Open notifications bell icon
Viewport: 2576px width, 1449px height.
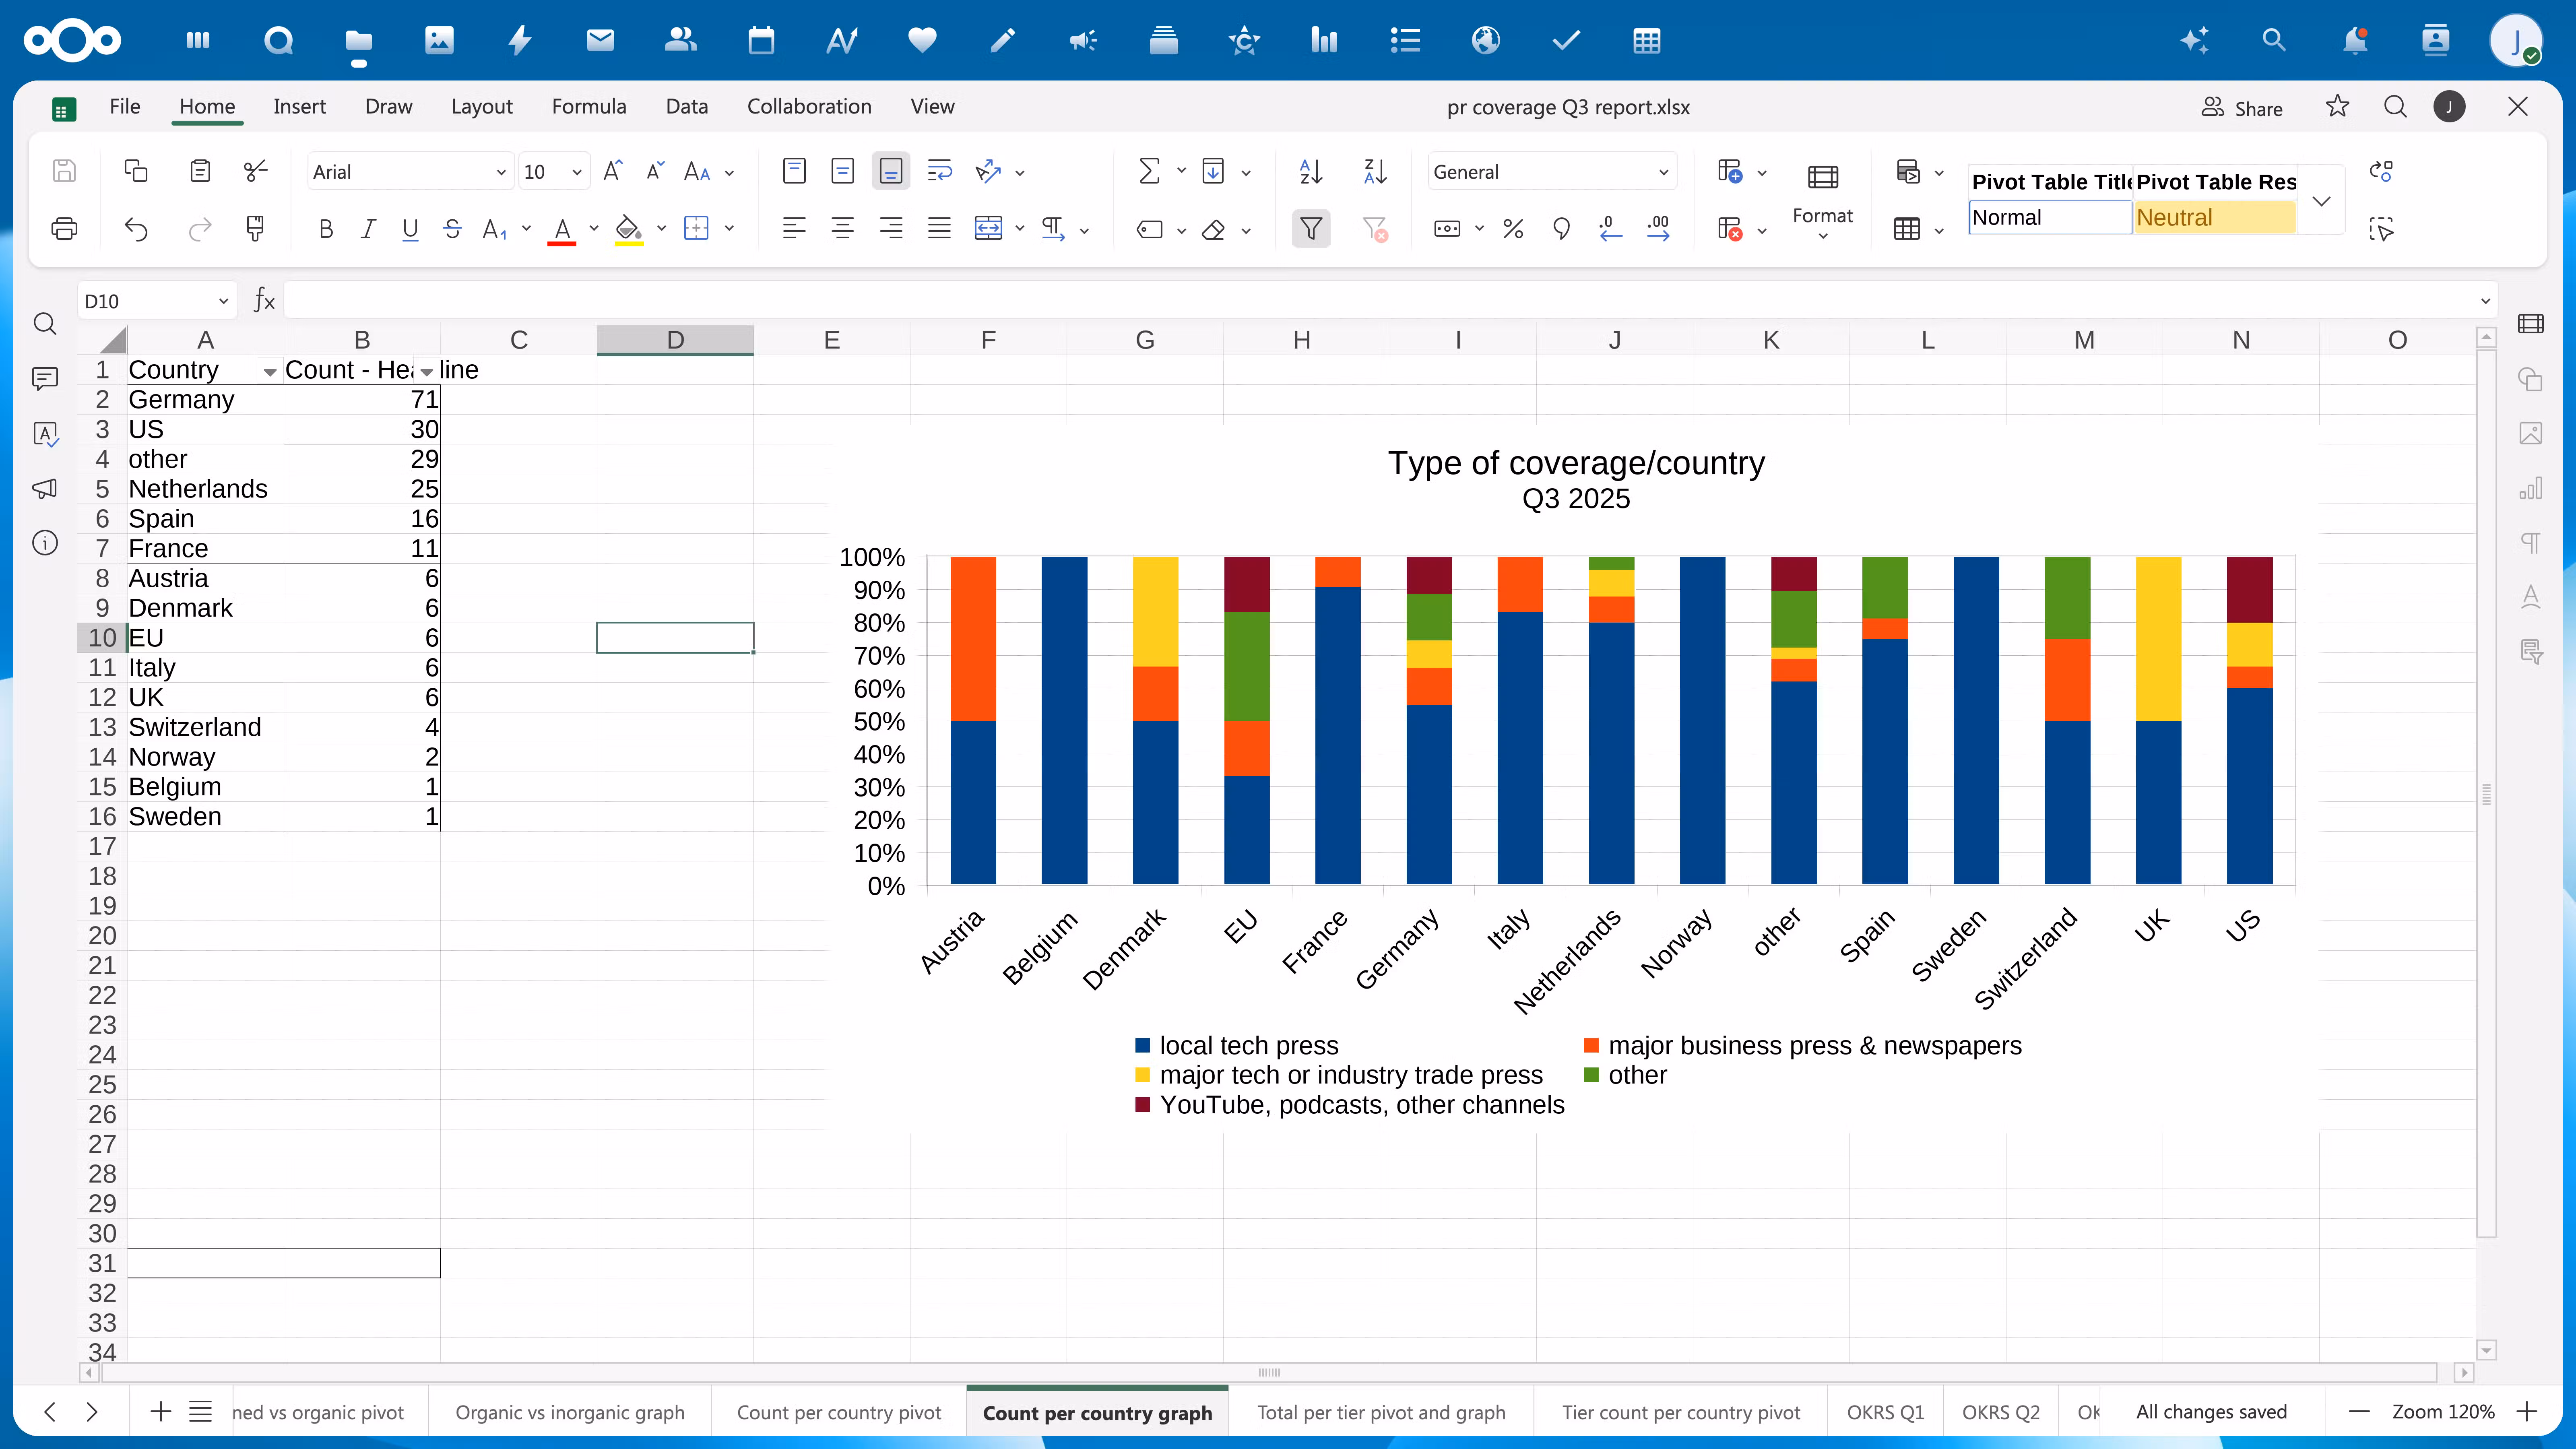tap(2355, 41)
